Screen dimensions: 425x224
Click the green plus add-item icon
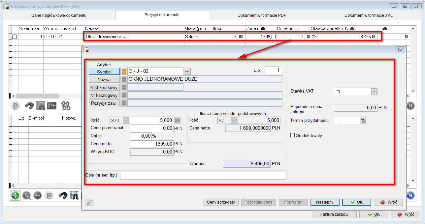pyautogui.click(x=15, y=196)
